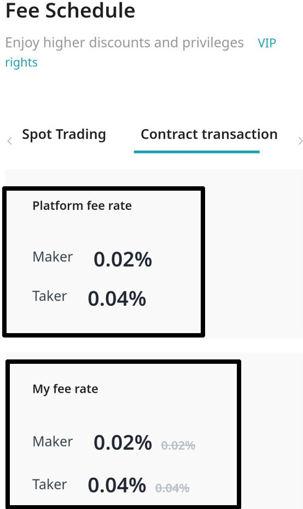The height and width of the screenshot is (509, 303).
Task: Click the left chevron arrow beside tabs
Action: coord(10,141)
